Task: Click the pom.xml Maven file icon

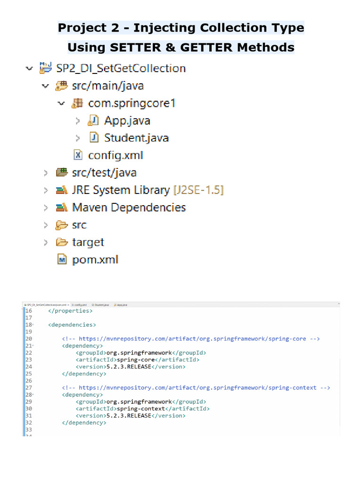Action: pyautogui.click(x=62, y=260)
